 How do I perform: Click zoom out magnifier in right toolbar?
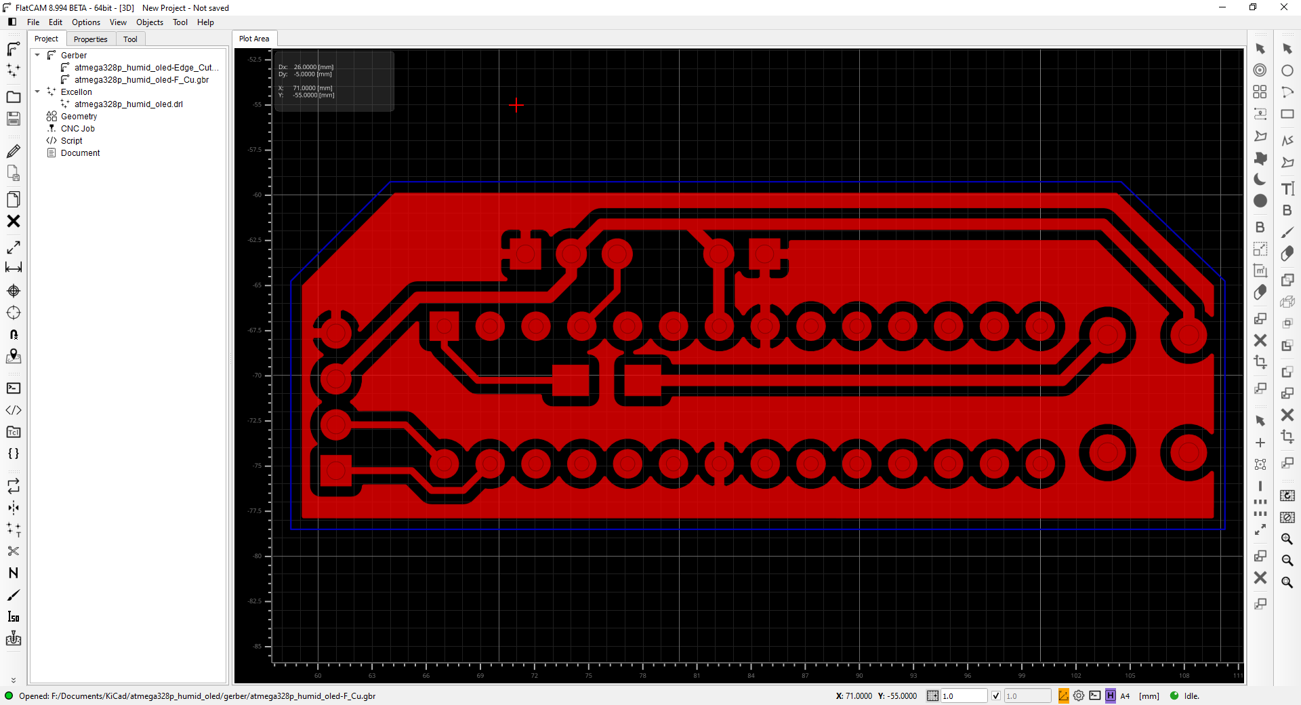(x=1287, y=561)
